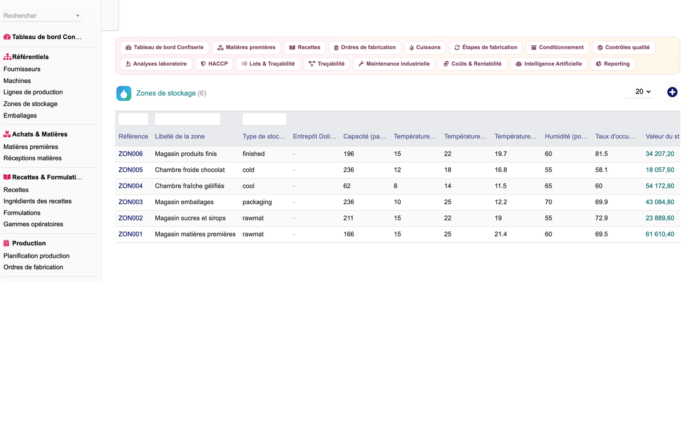Open storage zone ZON001
695x430 pixels.
pos(130,234)
